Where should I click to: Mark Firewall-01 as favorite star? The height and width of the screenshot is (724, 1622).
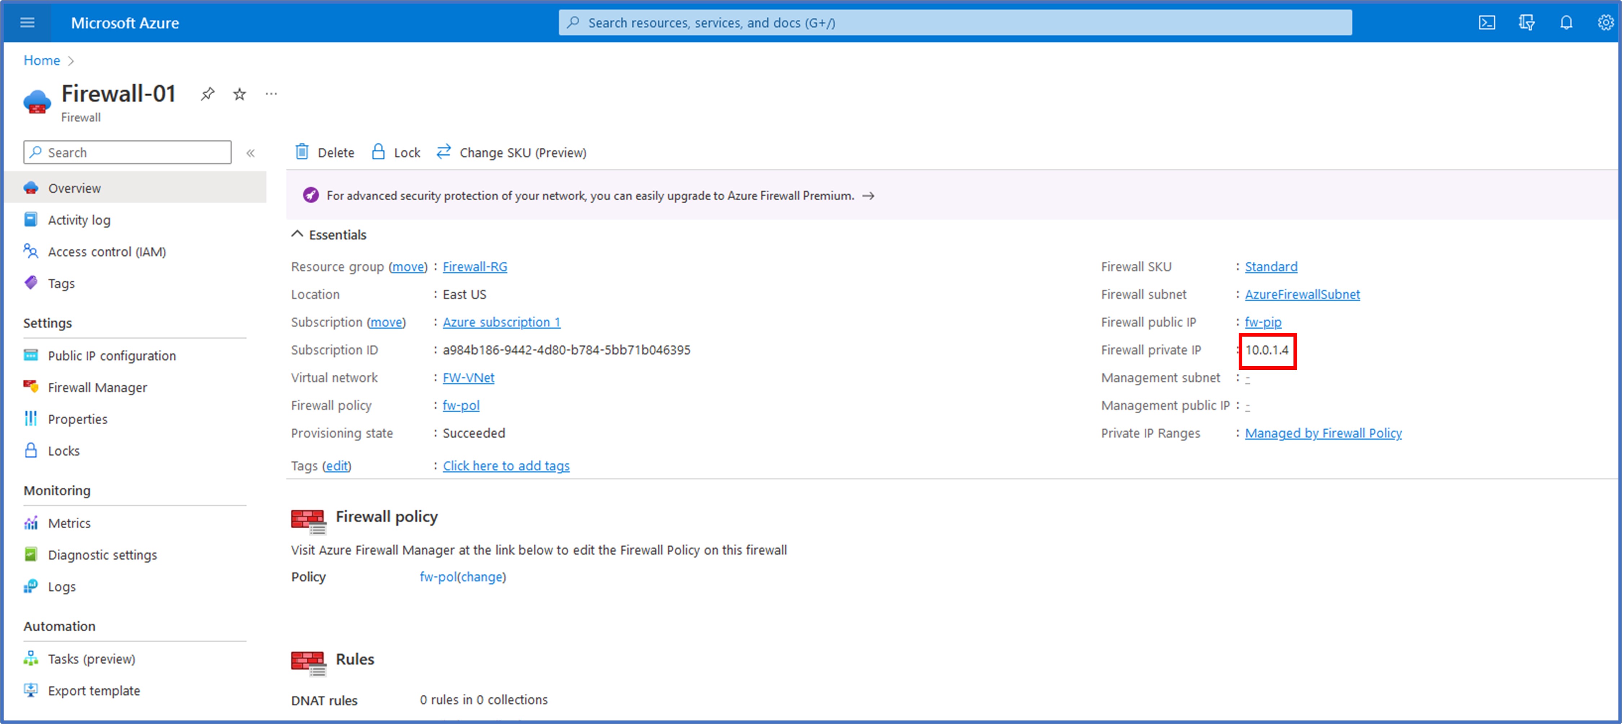point(239,94)
